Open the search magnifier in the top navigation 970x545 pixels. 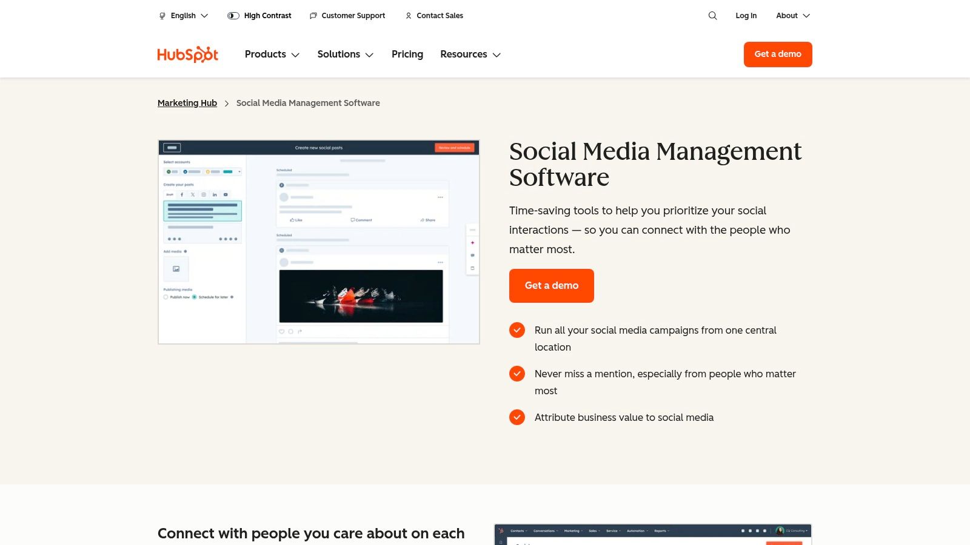[x=712, y=16]
